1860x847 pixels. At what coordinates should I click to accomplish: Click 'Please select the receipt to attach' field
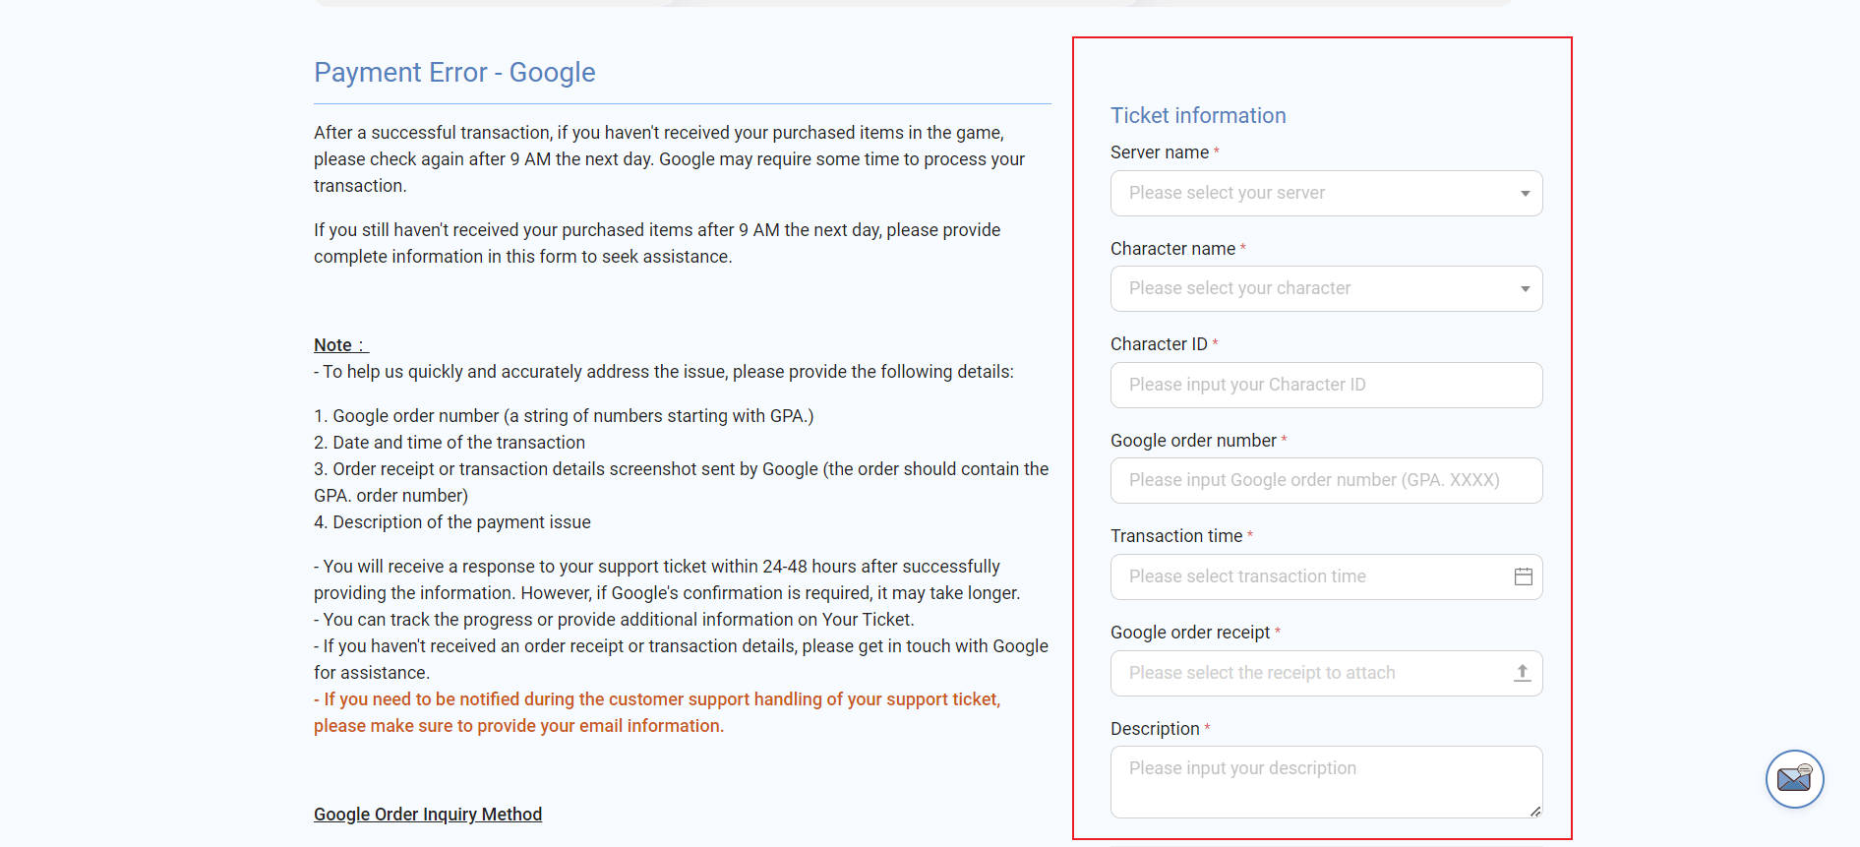[x=1326, y=673]
